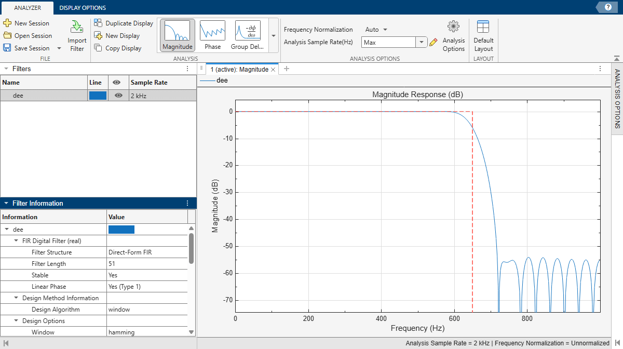Collapse the left panel with bottom arrow
Screen dimensions: 623x349
coord(7,343)
